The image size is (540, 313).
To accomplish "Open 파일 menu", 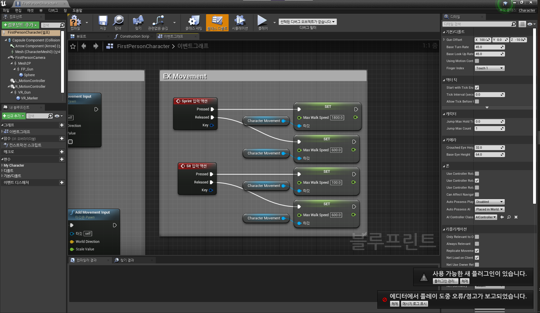I will tap(6, 10).
